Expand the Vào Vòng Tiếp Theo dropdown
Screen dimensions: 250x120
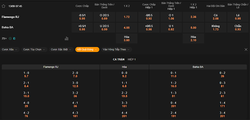116,50
